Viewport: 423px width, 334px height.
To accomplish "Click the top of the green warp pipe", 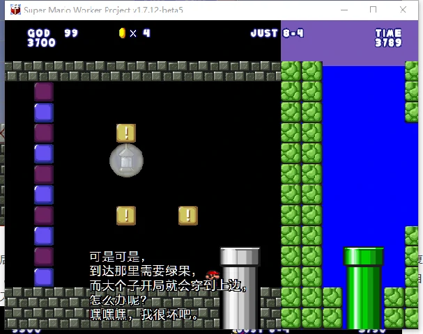I will 363,257.
